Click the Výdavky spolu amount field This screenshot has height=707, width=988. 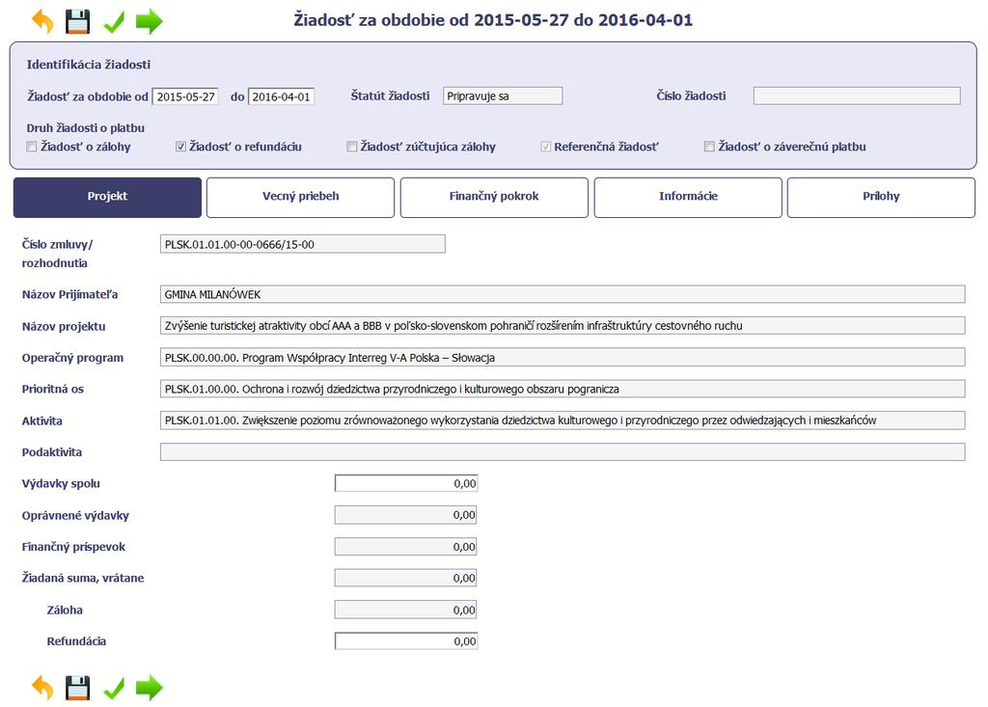(x=406, y=483)
